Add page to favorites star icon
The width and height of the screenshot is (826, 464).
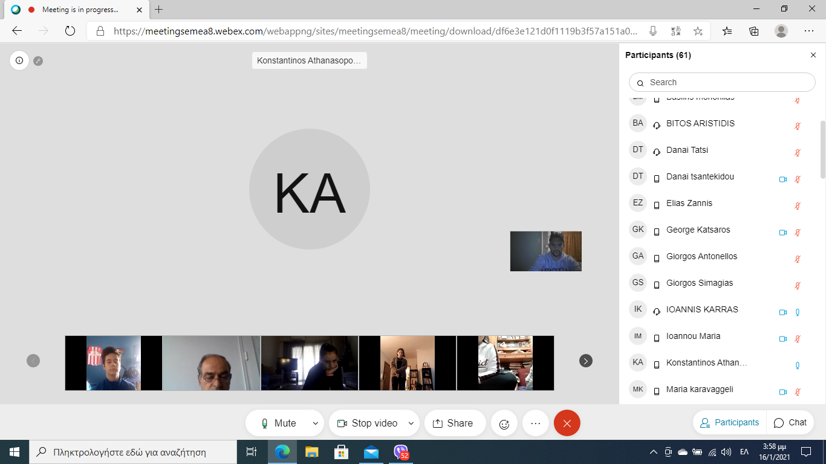[698, 31]
